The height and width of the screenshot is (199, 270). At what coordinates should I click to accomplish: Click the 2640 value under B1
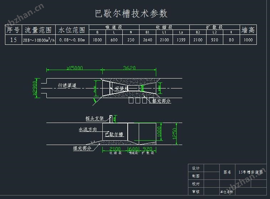click(147, 40)
